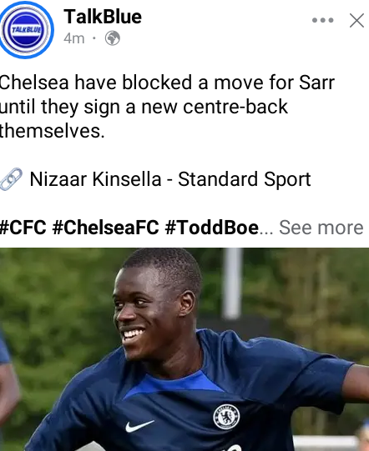Click the headline line mentioning Sarr
The image size is (369, 451).
[167, 83]
